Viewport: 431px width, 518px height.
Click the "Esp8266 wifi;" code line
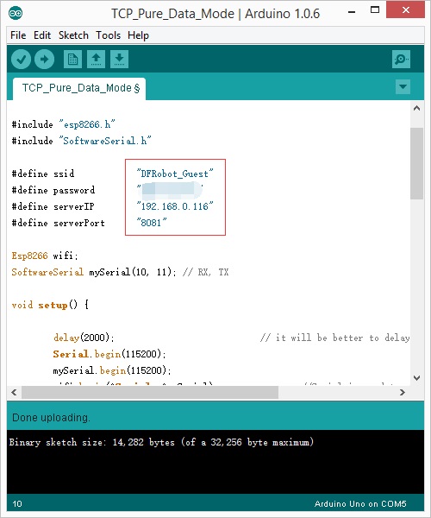click(x=45, y=256)
